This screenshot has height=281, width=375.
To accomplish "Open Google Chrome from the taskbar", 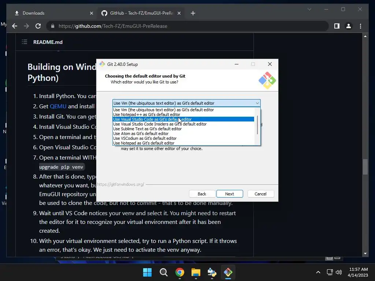I will click(x=179, y=272).
